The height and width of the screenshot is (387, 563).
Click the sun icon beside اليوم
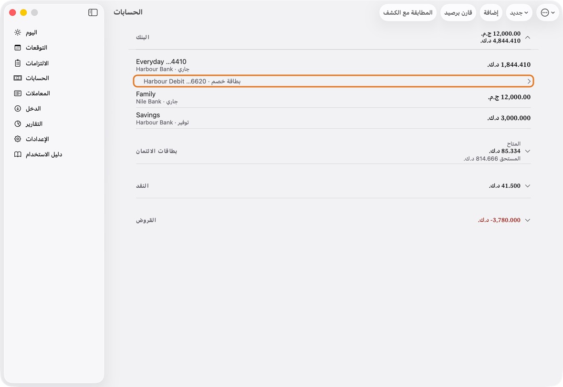coord(18,32)
